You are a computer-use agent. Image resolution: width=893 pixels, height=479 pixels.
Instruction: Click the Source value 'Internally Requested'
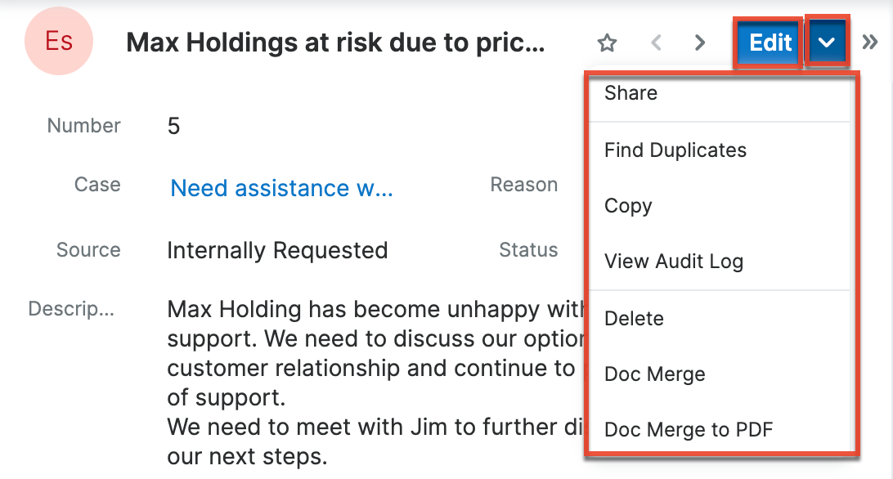(x=277, y=250)
